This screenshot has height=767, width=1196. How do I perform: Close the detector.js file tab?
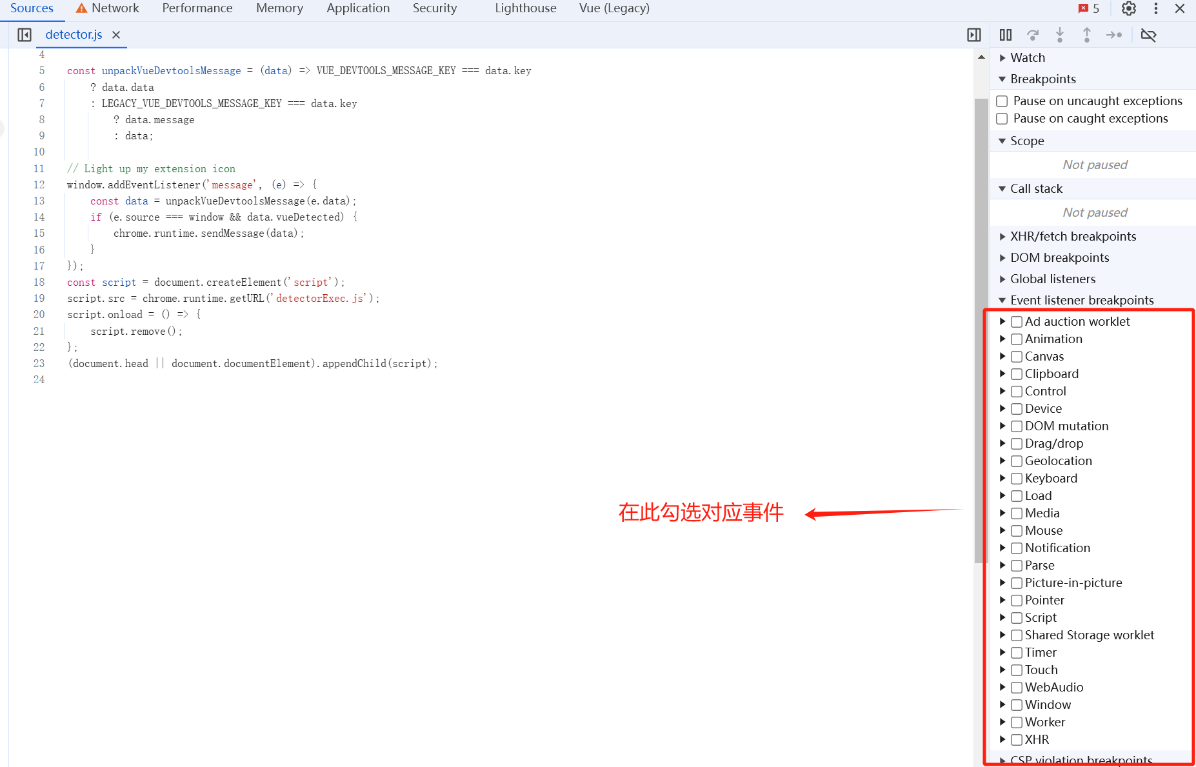tap(116, 35)
